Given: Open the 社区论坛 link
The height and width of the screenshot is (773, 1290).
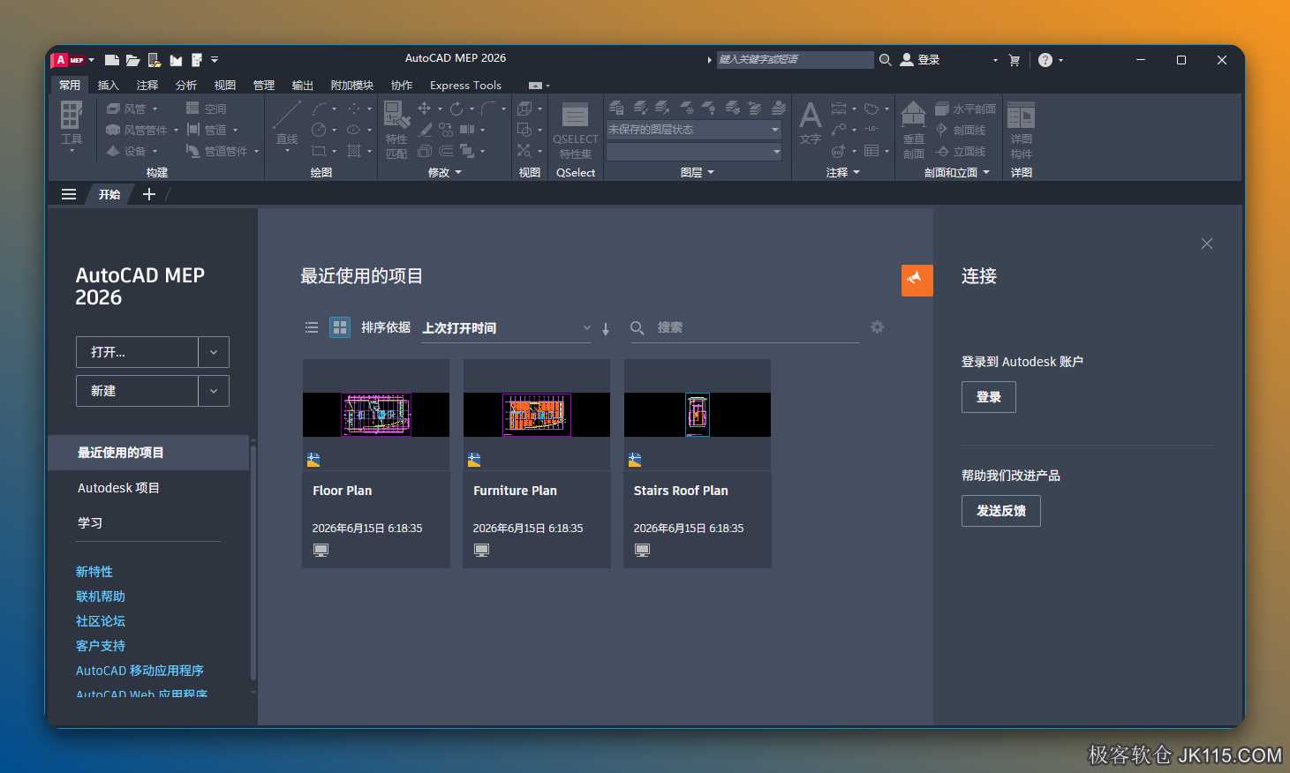Looking at the screenshot, I should pos(101,621).
